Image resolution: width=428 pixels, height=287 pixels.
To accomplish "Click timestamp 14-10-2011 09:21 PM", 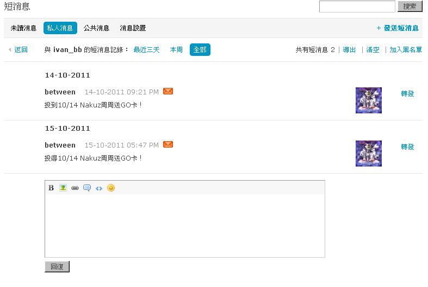I will 121,92.
